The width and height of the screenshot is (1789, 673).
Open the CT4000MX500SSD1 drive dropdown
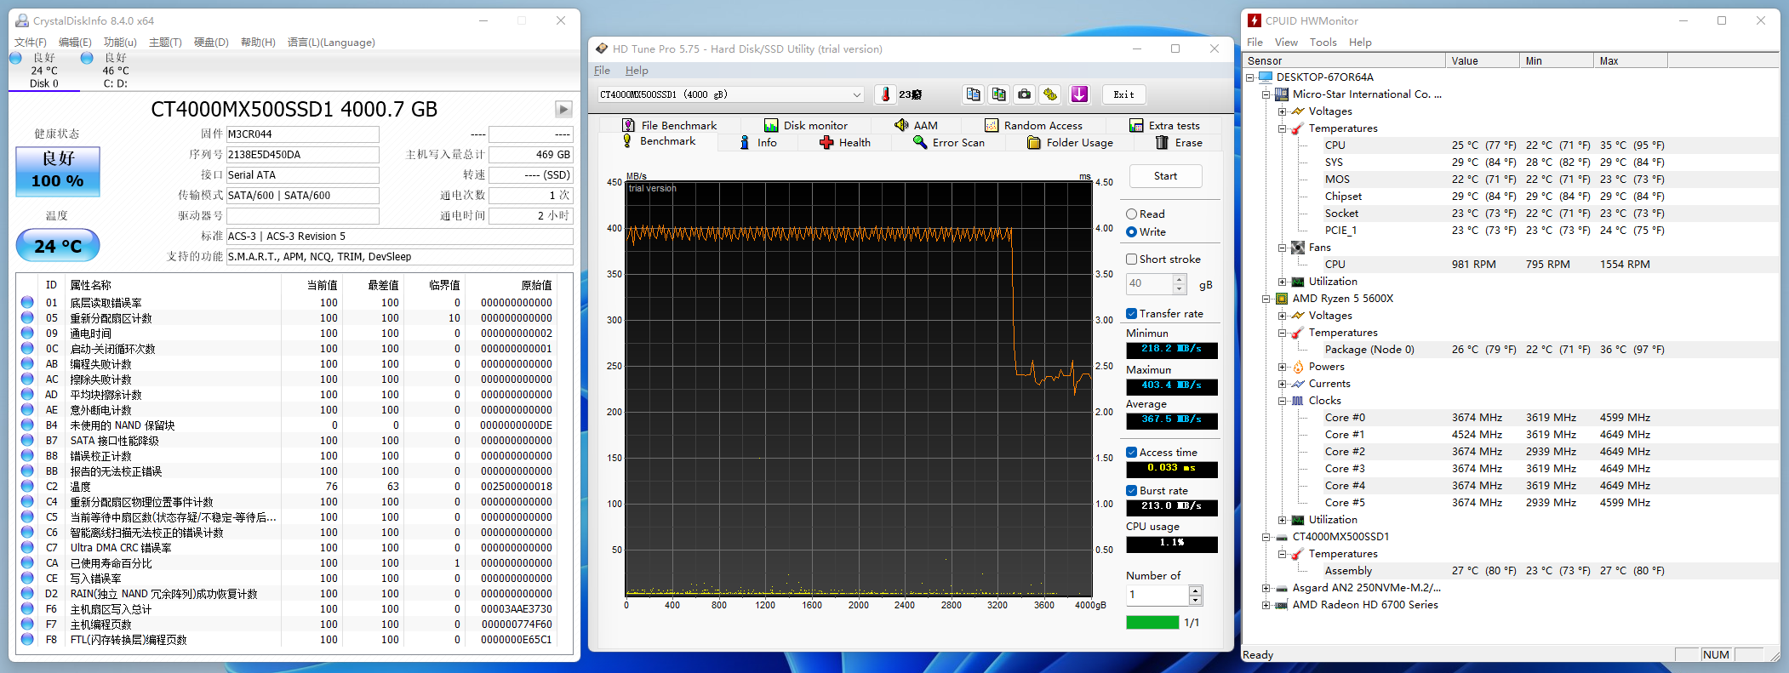pyautogui.click(x=856, y=94)
